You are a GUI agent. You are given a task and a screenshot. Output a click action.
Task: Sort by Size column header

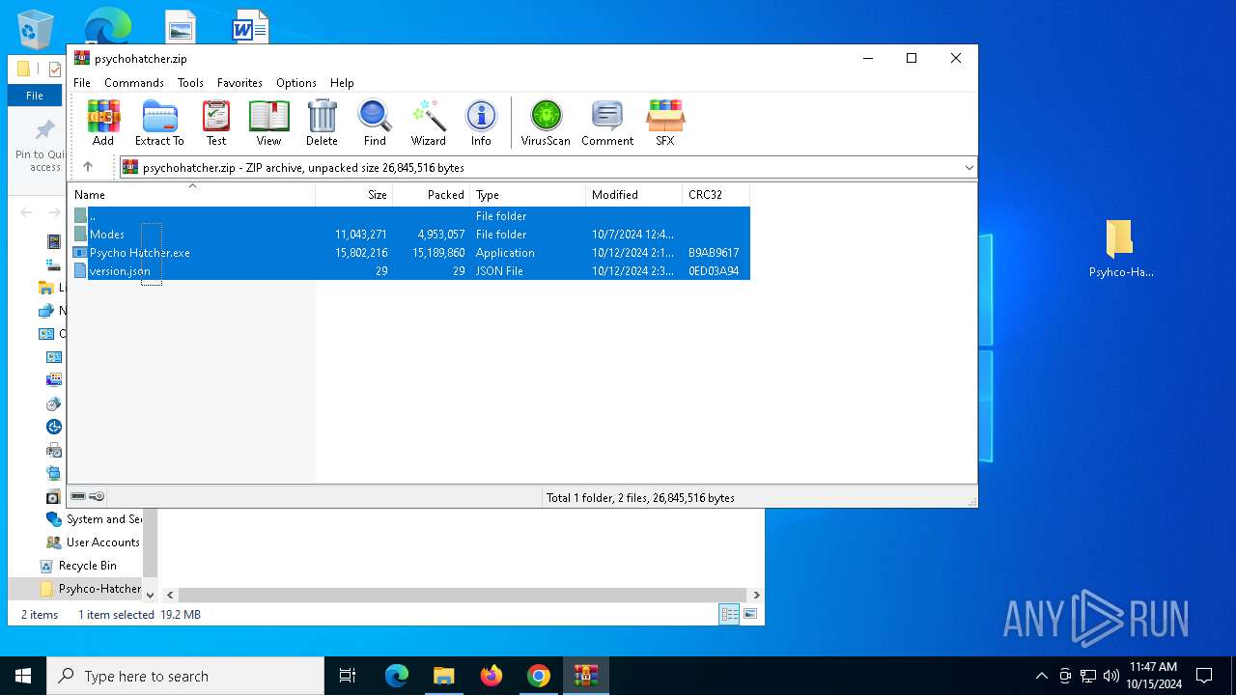pyautogui.click(x=354, y=195)
